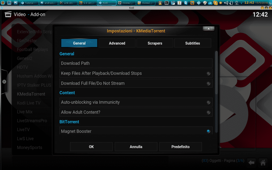Click the Kodi icon in the system tray

coord(199,3)
